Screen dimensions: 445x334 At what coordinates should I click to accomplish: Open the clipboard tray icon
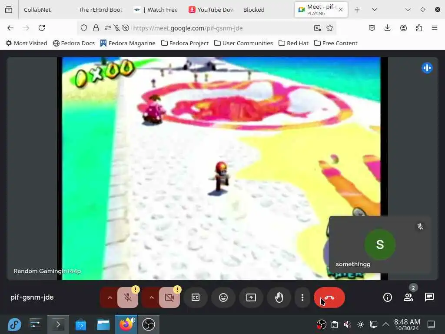click(335, 324)
